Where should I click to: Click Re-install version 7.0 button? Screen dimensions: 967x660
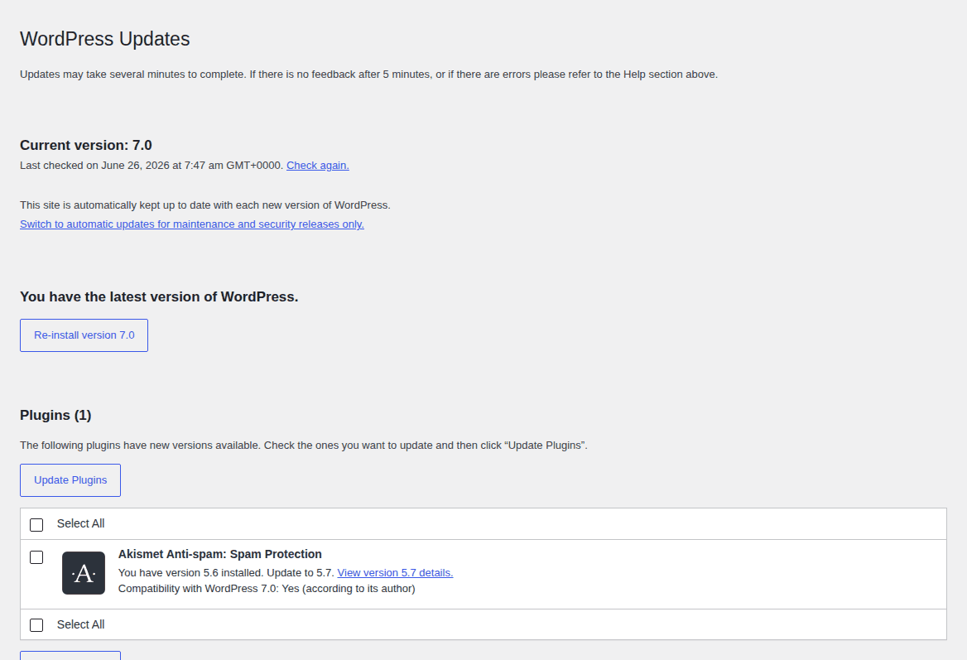tap(84, 335)
